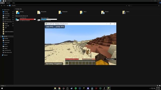
Task: Open the UNDER THE NAME folder in sidebar
Action: coord(8,32)
